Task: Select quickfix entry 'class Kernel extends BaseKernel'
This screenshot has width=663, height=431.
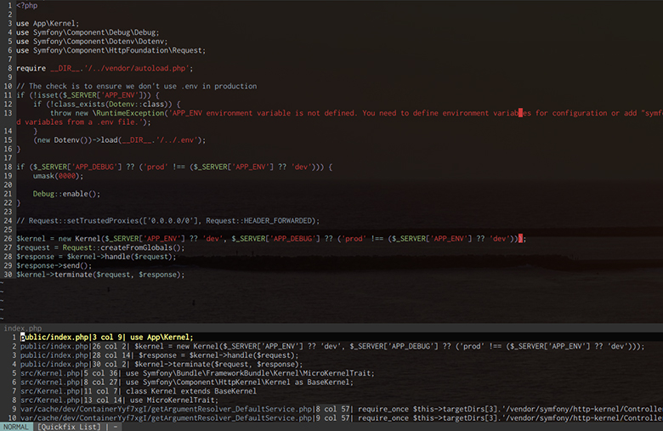Action: pos(139,391)
